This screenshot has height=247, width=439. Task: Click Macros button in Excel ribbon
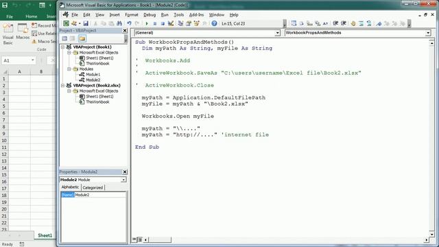point(23,32)
